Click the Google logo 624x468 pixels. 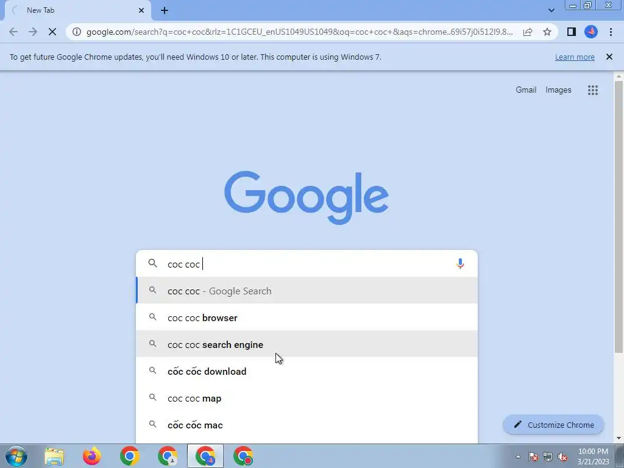click(x=307, y=197)
